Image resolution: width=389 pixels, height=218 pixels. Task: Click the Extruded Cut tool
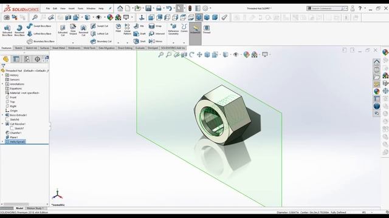click(x=63, y=30)
